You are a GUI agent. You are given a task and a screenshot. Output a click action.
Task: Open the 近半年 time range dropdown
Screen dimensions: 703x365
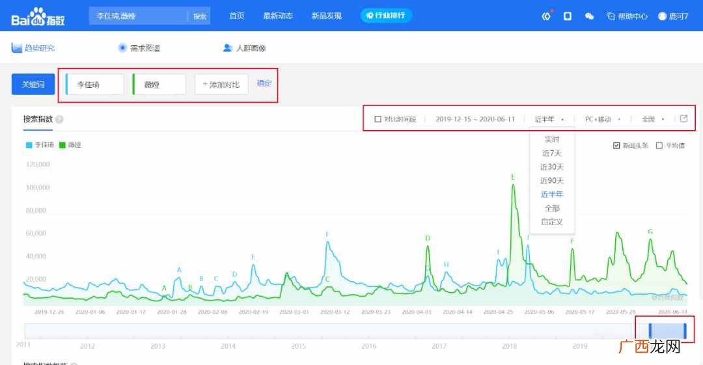549,119
